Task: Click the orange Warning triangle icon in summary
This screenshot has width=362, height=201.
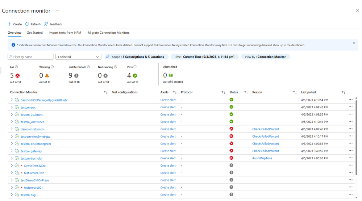Action: pos(47,75)
